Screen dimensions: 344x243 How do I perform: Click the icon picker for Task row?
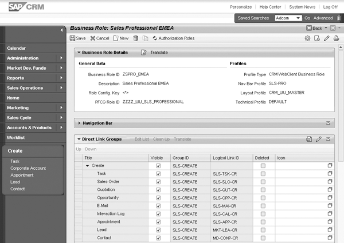[330, 173]
